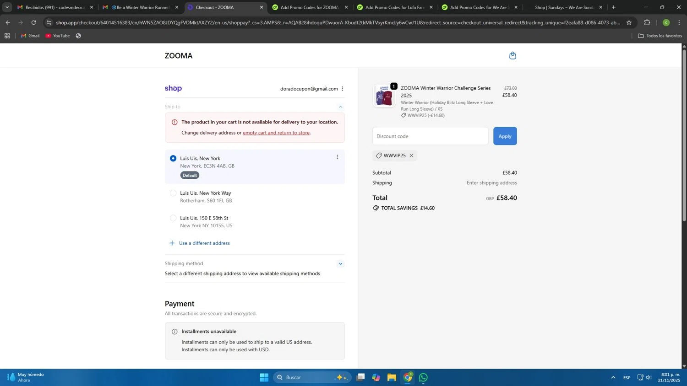Switch to the Add Promo Codes for ZOOMA tab
The image size is (687, 386).
[309, 7]
